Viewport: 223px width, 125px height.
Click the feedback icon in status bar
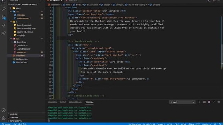[215, 124]
